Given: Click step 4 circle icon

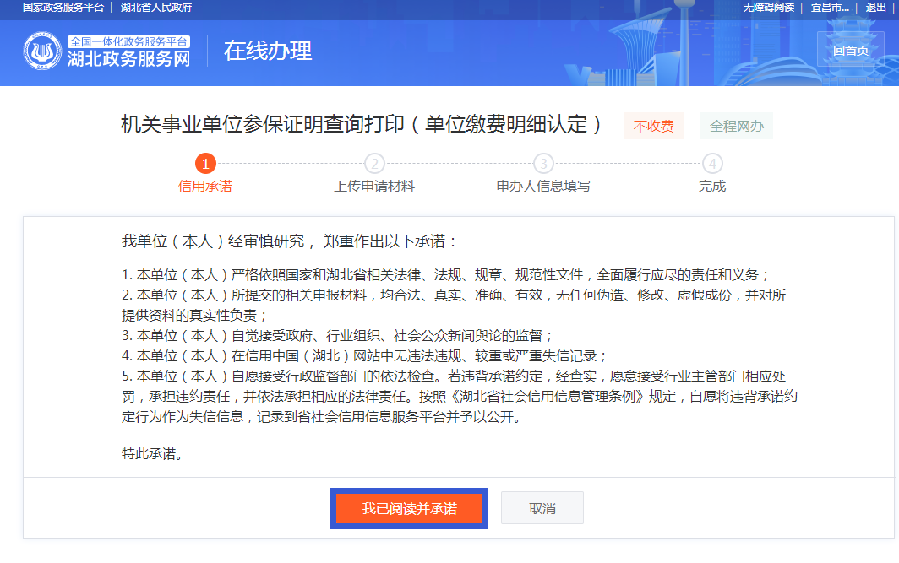Looking at the screenshot, I should click(x=712, y=163).
